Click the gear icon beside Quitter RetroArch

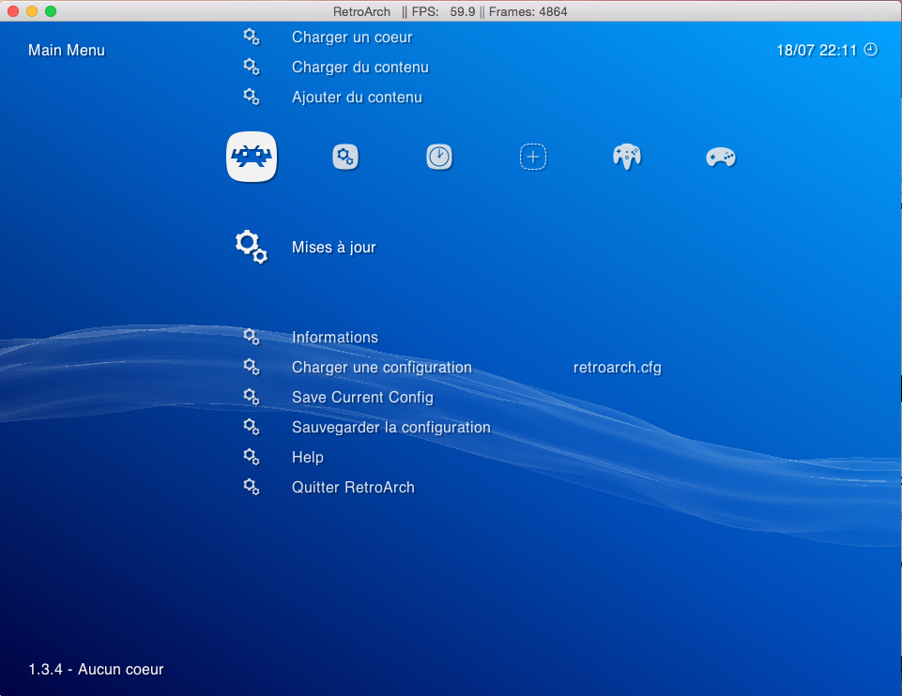click(252, 487)
